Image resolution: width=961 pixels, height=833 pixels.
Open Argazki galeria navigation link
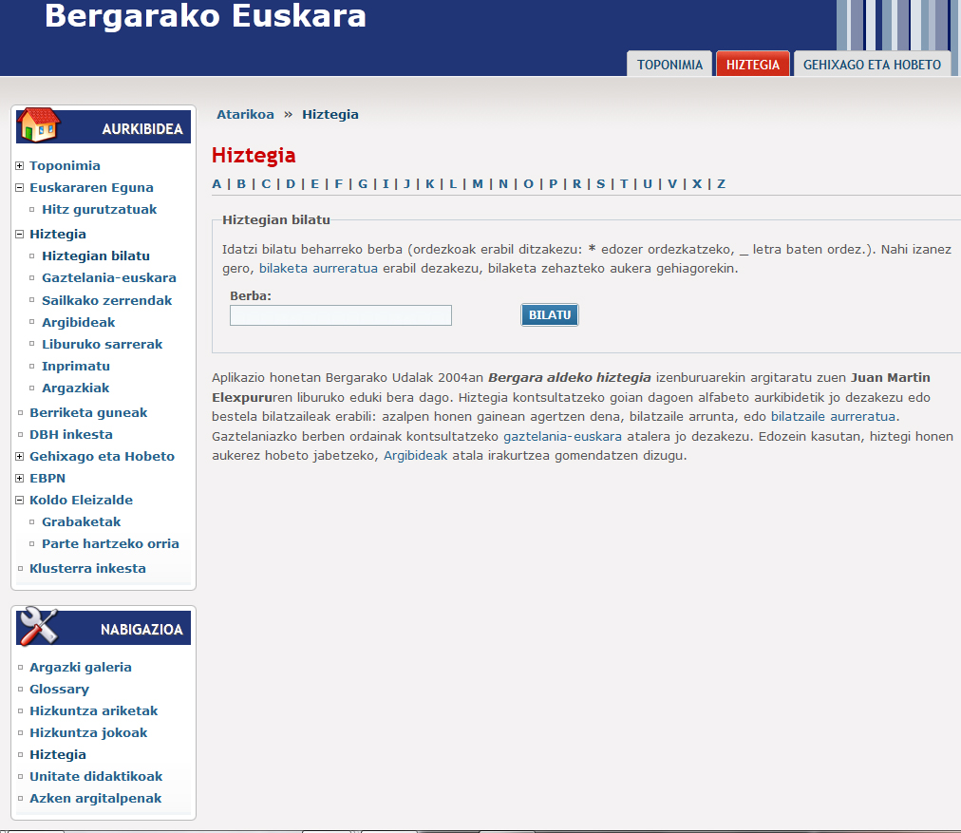(81, 667)
